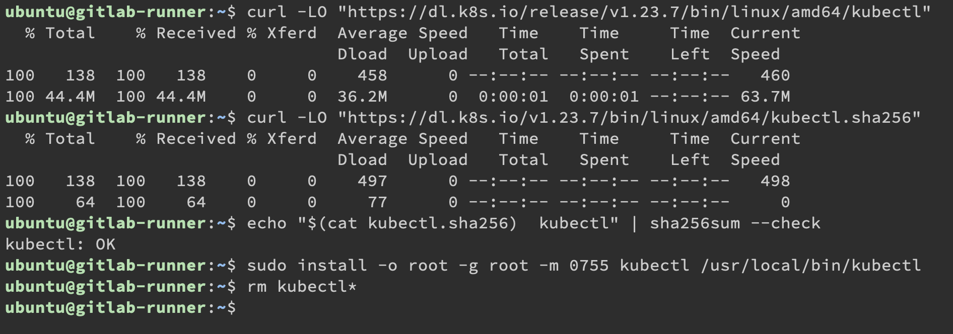953x334 pixels.
Task: Click the 458 average download value
Action: coord(372,75)
